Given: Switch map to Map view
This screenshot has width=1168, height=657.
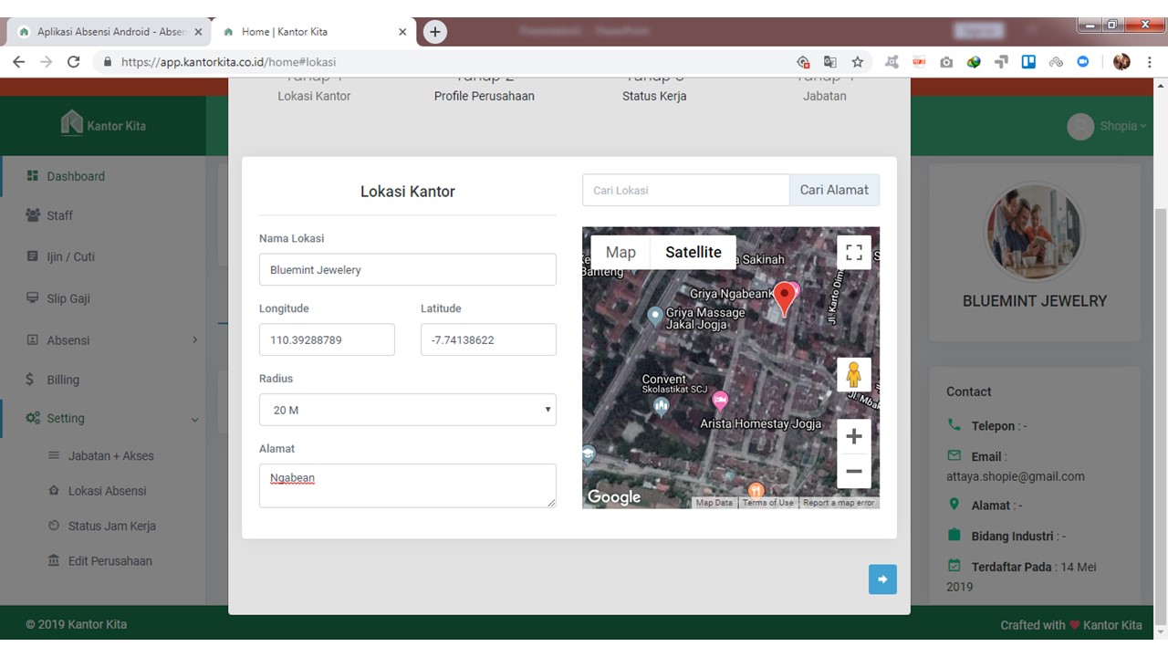Looking at the screenshot, I should (620, 253).
